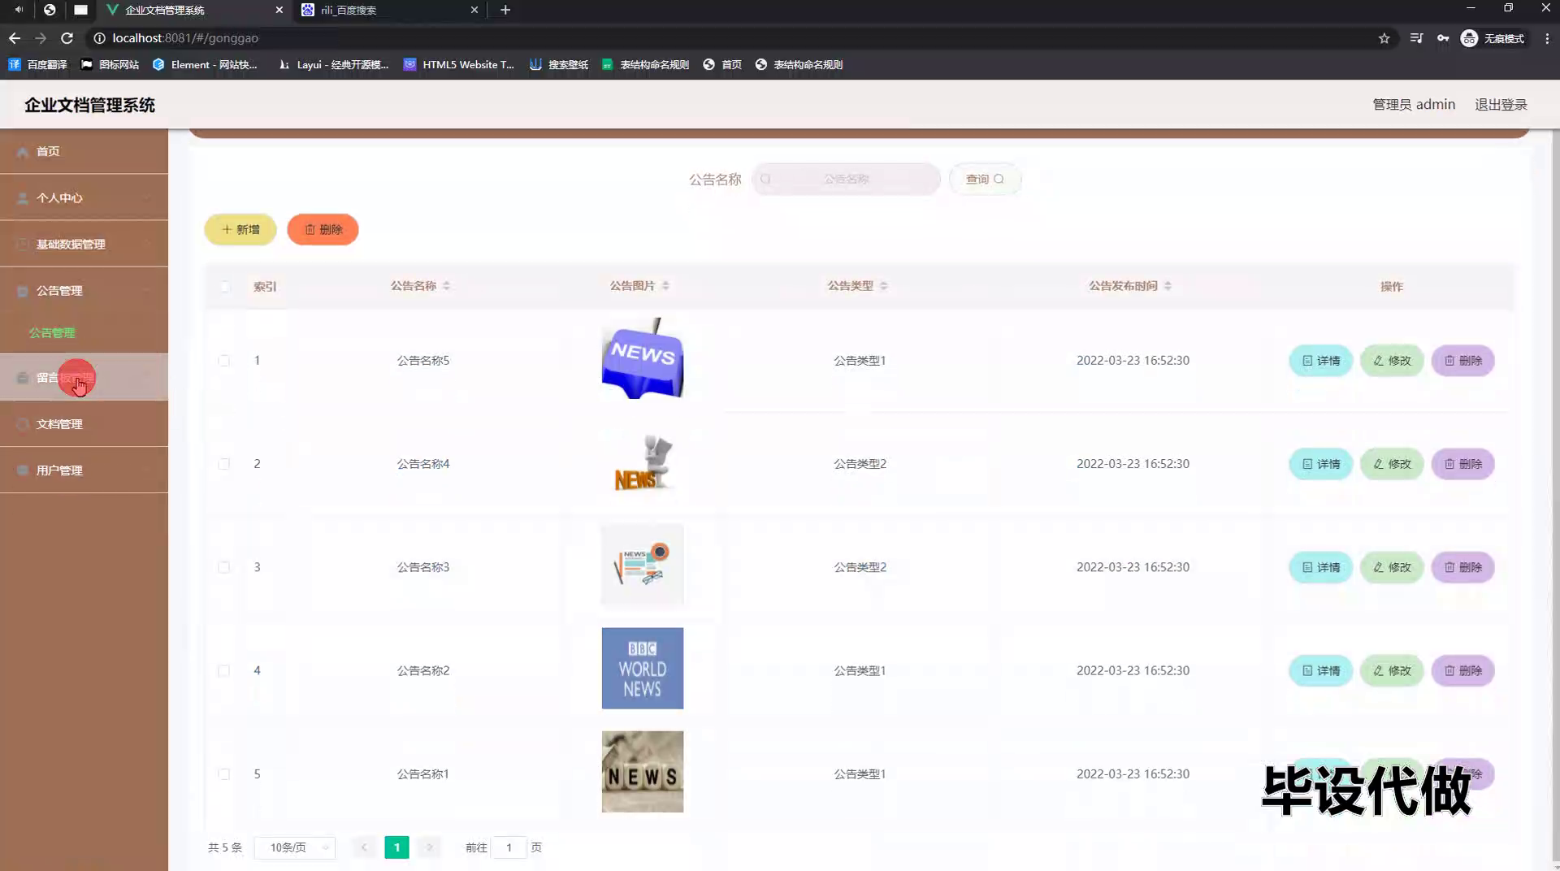Open the reading list icon in toolbar
The width and height of the screenshot is (1560, 871).
(x=1416, y=38)
